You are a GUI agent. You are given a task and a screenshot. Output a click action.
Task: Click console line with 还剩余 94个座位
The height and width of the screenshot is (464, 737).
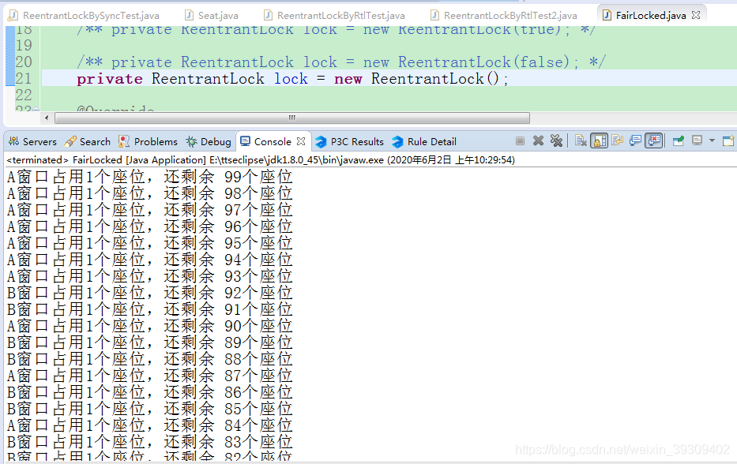[x=150, y=260]
